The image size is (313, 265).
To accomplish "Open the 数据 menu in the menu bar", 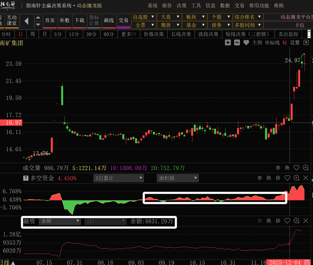I will 225,5.
